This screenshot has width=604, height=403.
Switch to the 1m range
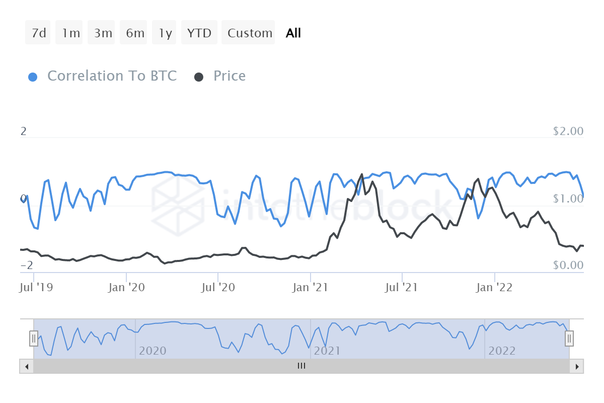(x=70, y=33)
